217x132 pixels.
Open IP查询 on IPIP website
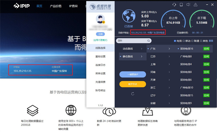(x=73, y=6)
